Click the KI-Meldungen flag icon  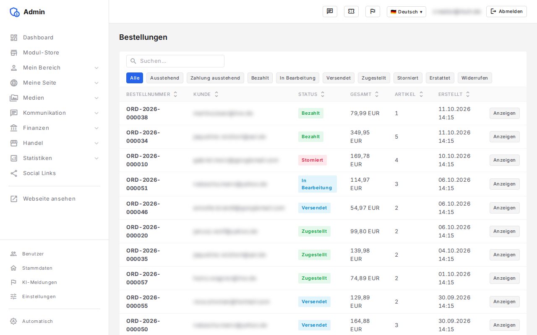tap(13, 282)
